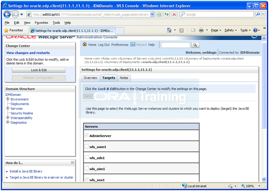Toggle the wls_oam1 checkbox

click(87, 146)
